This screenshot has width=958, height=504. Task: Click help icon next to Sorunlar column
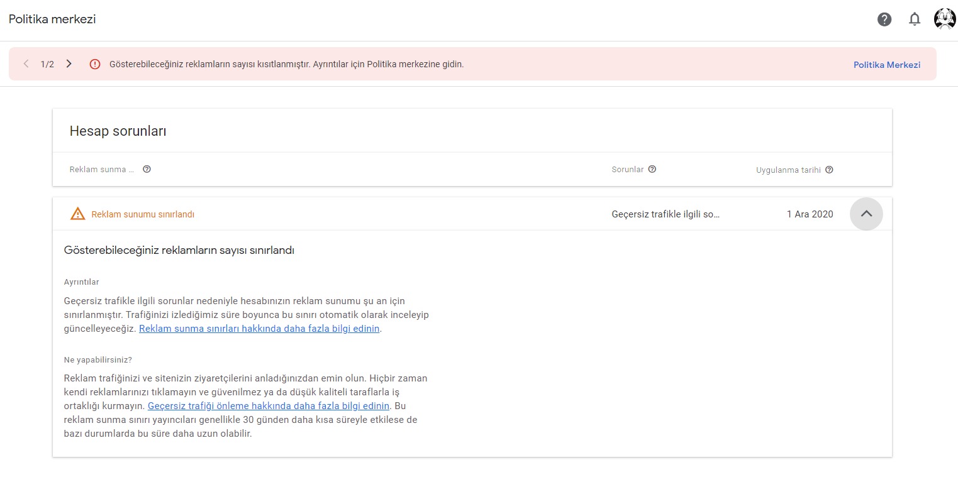(652, 169)
